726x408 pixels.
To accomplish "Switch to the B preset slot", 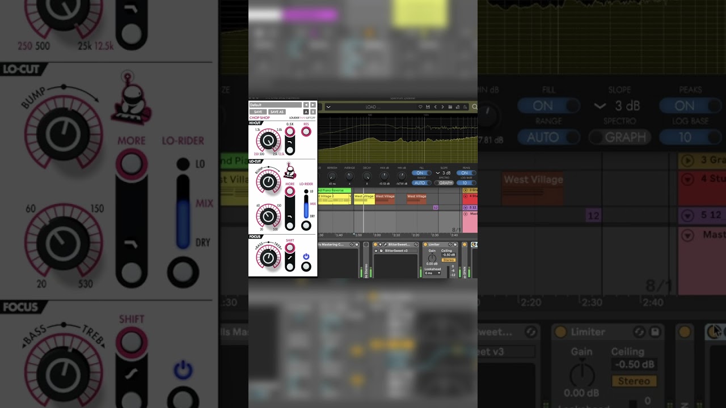I will [313, 112].
